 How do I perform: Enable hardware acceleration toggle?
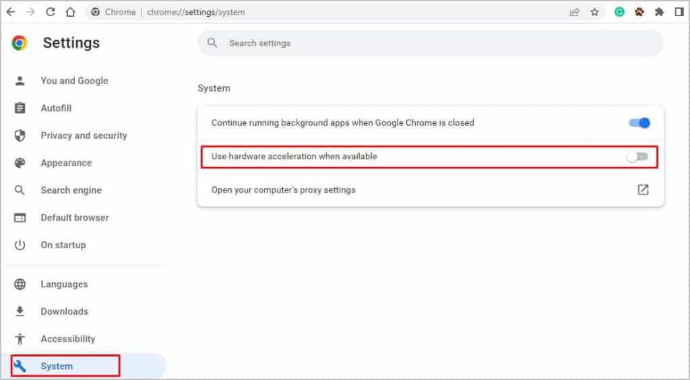click(637, 157)
